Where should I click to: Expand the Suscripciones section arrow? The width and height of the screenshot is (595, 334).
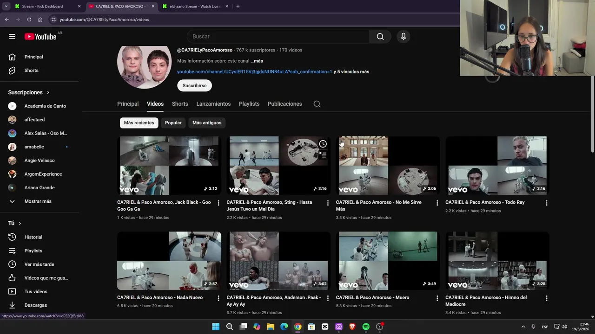(x=48, y=92)
